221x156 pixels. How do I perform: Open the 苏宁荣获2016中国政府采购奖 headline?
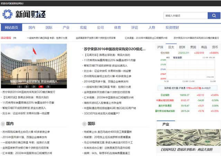[x=115, y=49]
